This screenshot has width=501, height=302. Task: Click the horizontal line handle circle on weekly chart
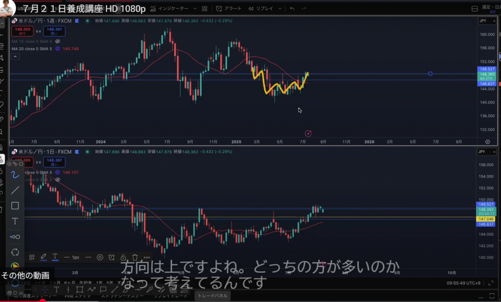pyautogui.click(x=431, y=74)
